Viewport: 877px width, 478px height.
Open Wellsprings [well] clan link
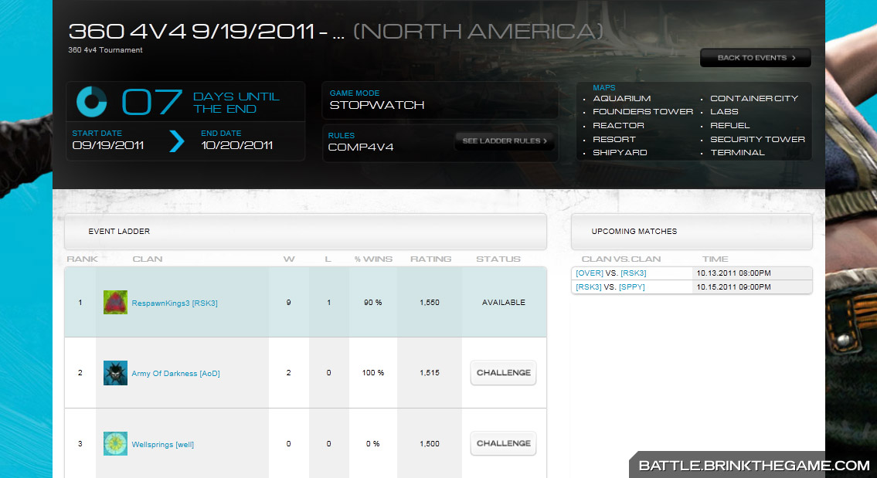(162, 445)
